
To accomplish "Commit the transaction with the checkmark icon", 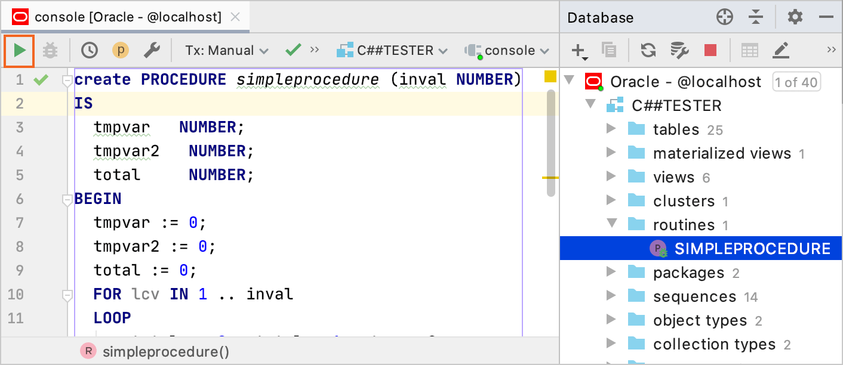I will [292, 50].
